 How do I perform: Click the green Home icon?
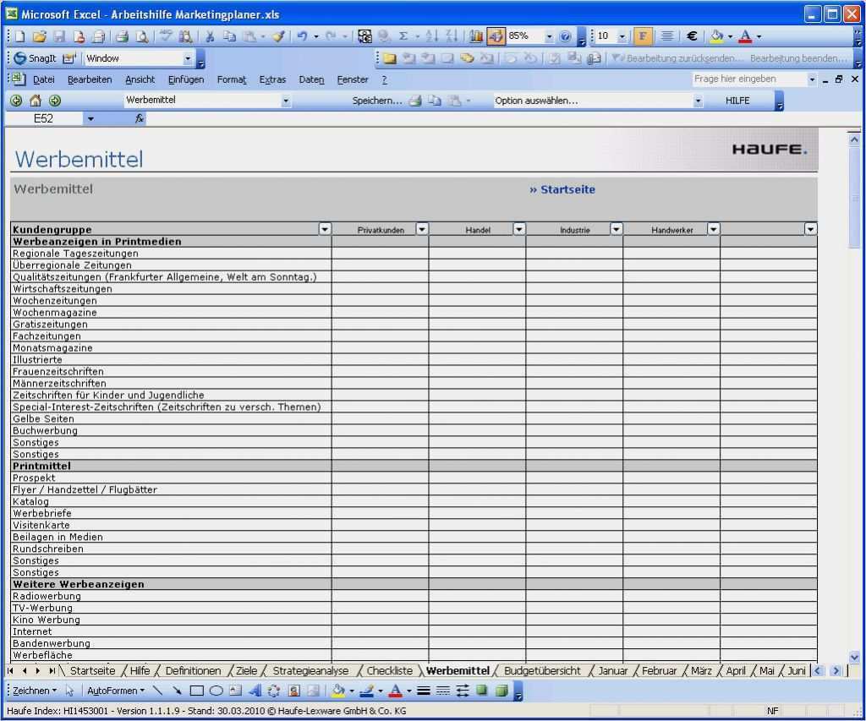[36, 101]
